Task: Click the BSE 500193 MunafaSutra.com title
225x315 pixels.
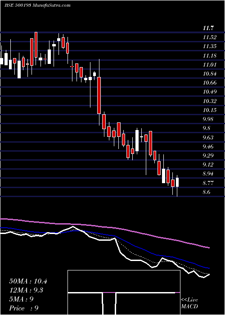Action: coord(37,5)
